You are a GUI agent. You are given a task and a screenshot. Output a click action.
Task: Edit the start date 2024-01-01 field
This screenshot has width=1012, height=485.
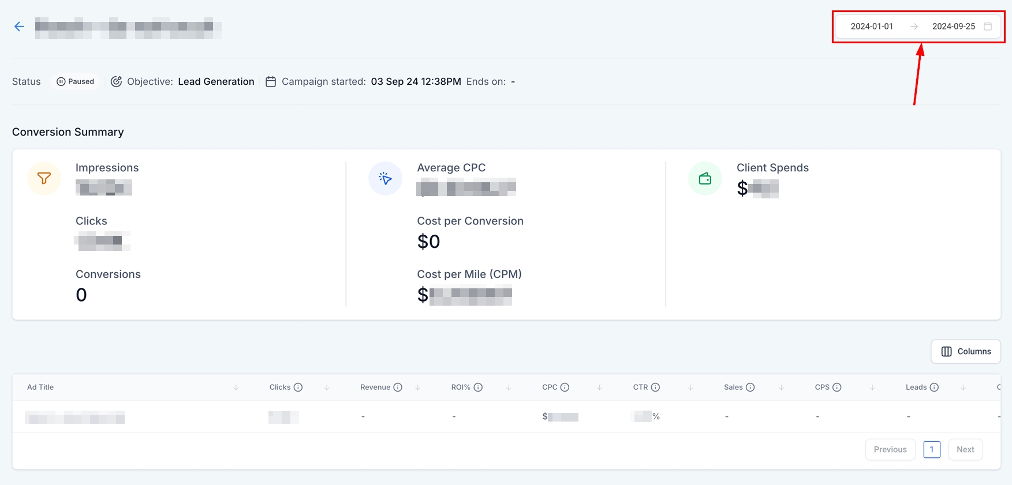tap(871, 27)
